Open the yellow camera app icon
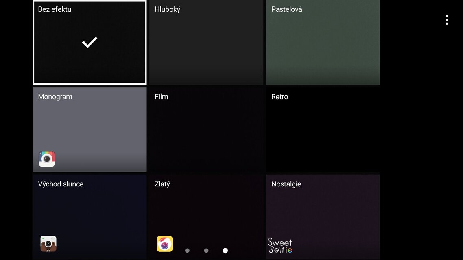This screenshot has width=463, height=260. click(x=165, y=244)
